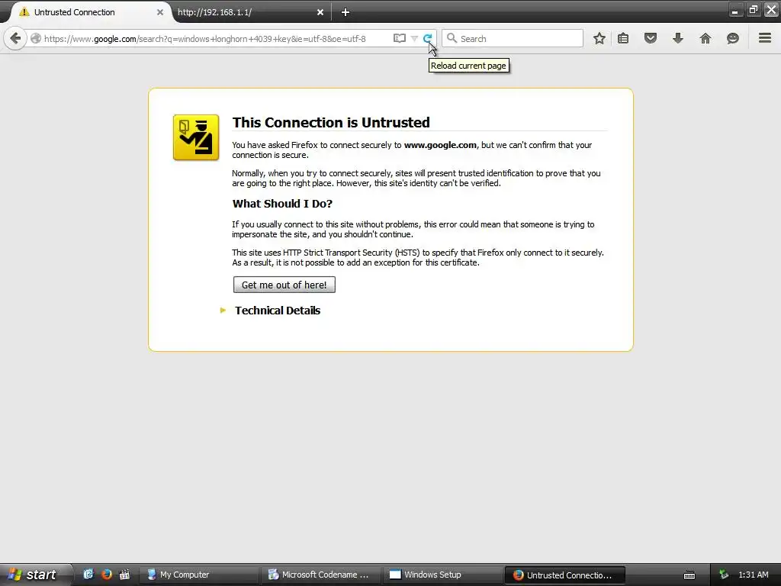The height and width of the screenshot is (586, 781).
Task: Click the yellow untrusted officer warning icon
Action: (x=196, y=137)
